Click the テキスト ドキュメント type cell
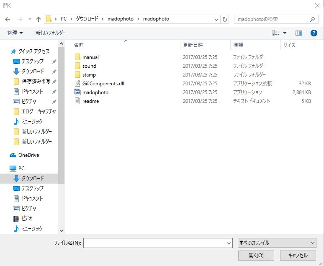The height and width of the screenshot is (266, 324). tap(252, 101)
